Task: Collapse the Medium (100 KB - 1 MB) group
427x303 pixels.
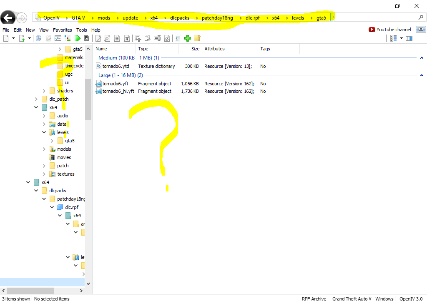Action: (x=422, y=57)
